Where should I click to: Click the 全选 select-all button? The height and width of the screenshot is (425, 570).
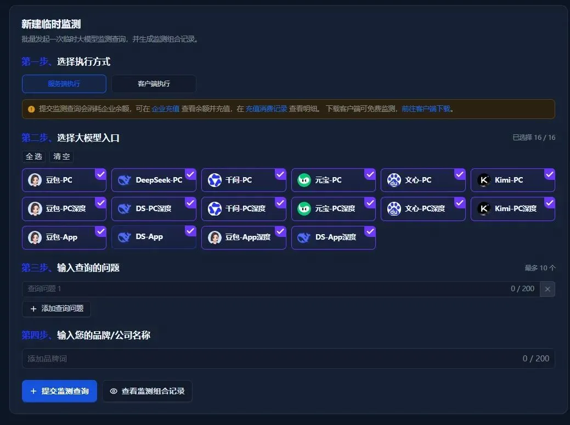34,156
